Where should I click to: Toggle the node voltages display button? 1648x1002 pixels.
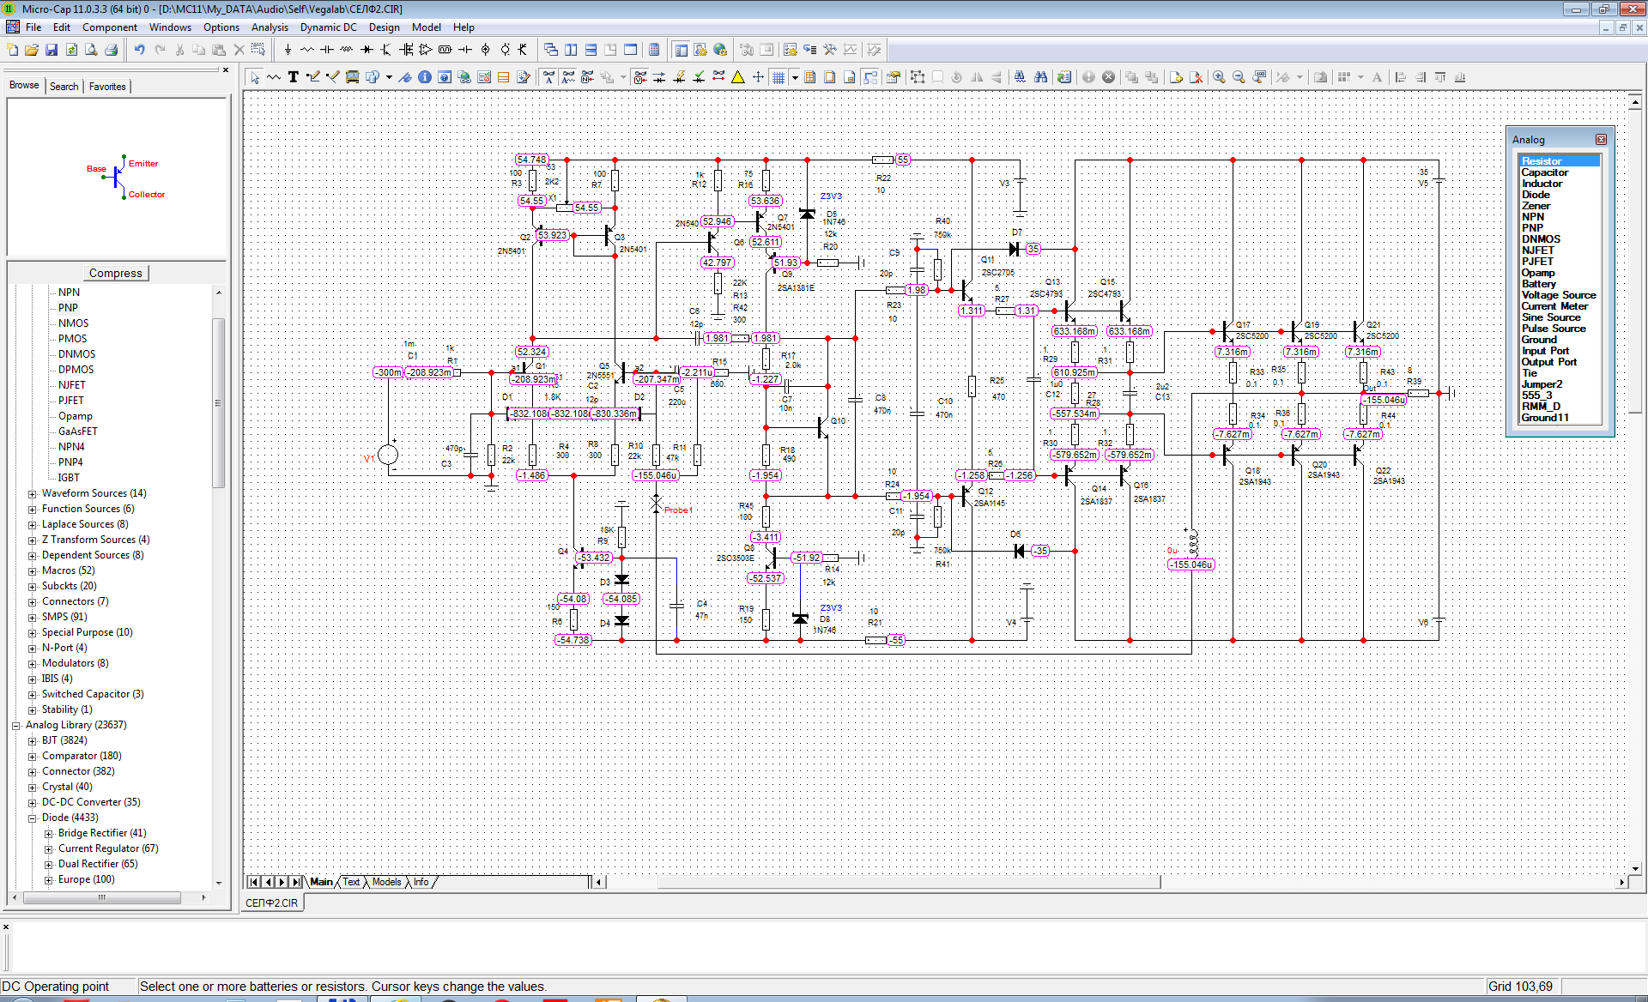[x=639, y=77]
